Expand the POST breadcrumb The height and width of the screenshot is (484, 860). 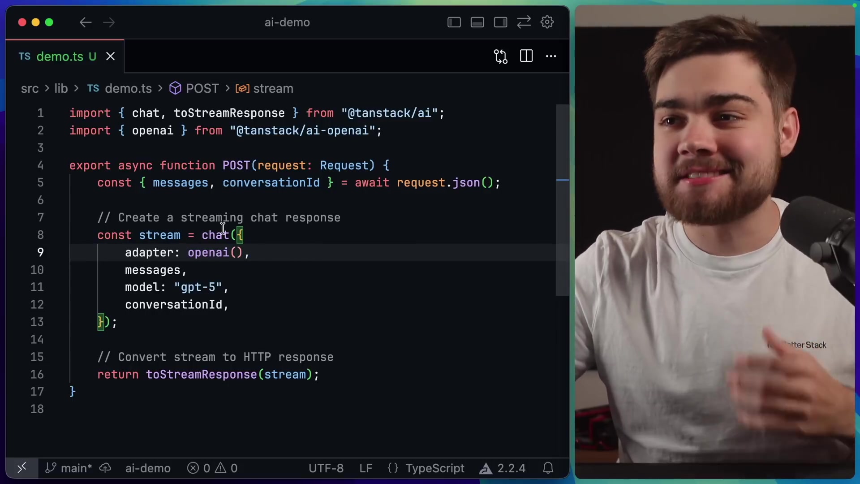click(202, 88)
